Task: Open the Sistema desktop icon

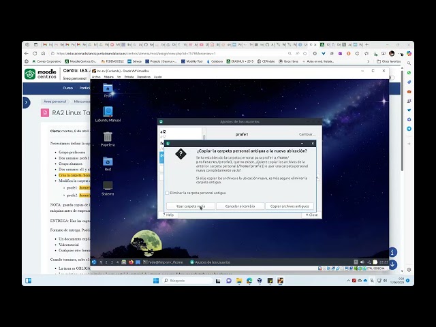Action: pos(108,188)
